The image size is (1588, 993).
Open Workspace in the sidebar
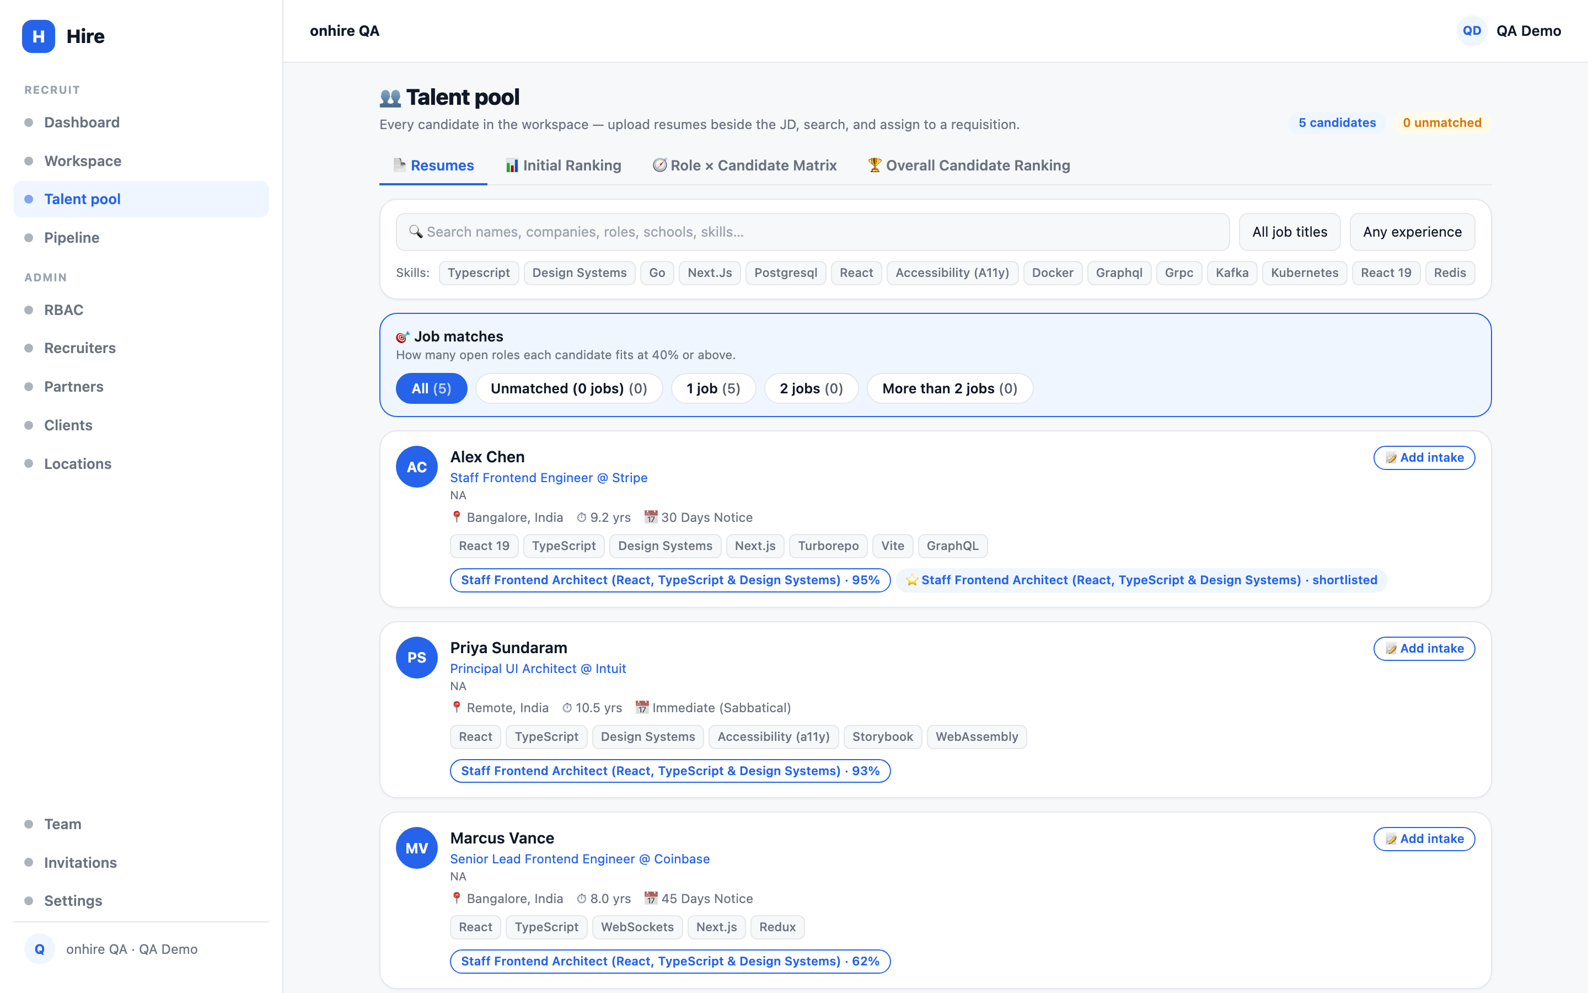tap(141, 161)
